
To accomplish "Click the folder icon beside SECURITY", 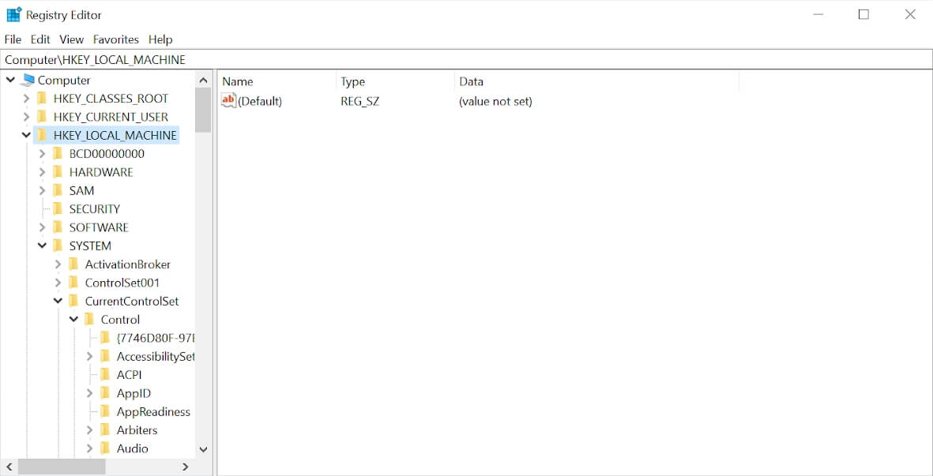I will pyautogui.click(x=58, y=208).
